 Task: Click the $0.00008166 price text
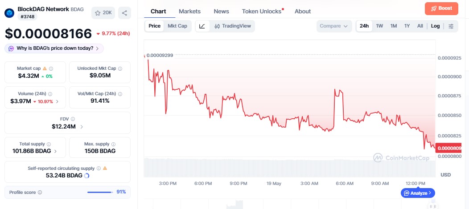click(48, 34)
